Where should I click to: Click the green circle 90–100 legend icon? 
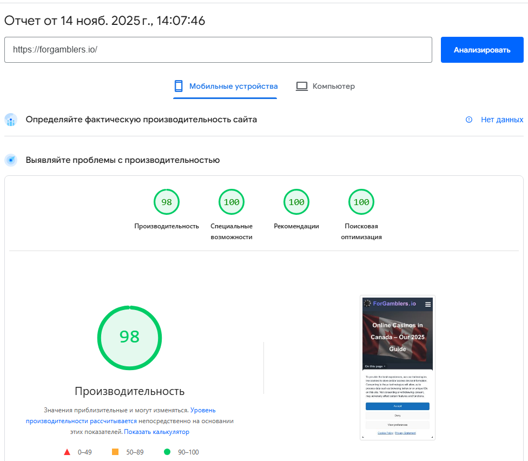(x=167, y=452)
